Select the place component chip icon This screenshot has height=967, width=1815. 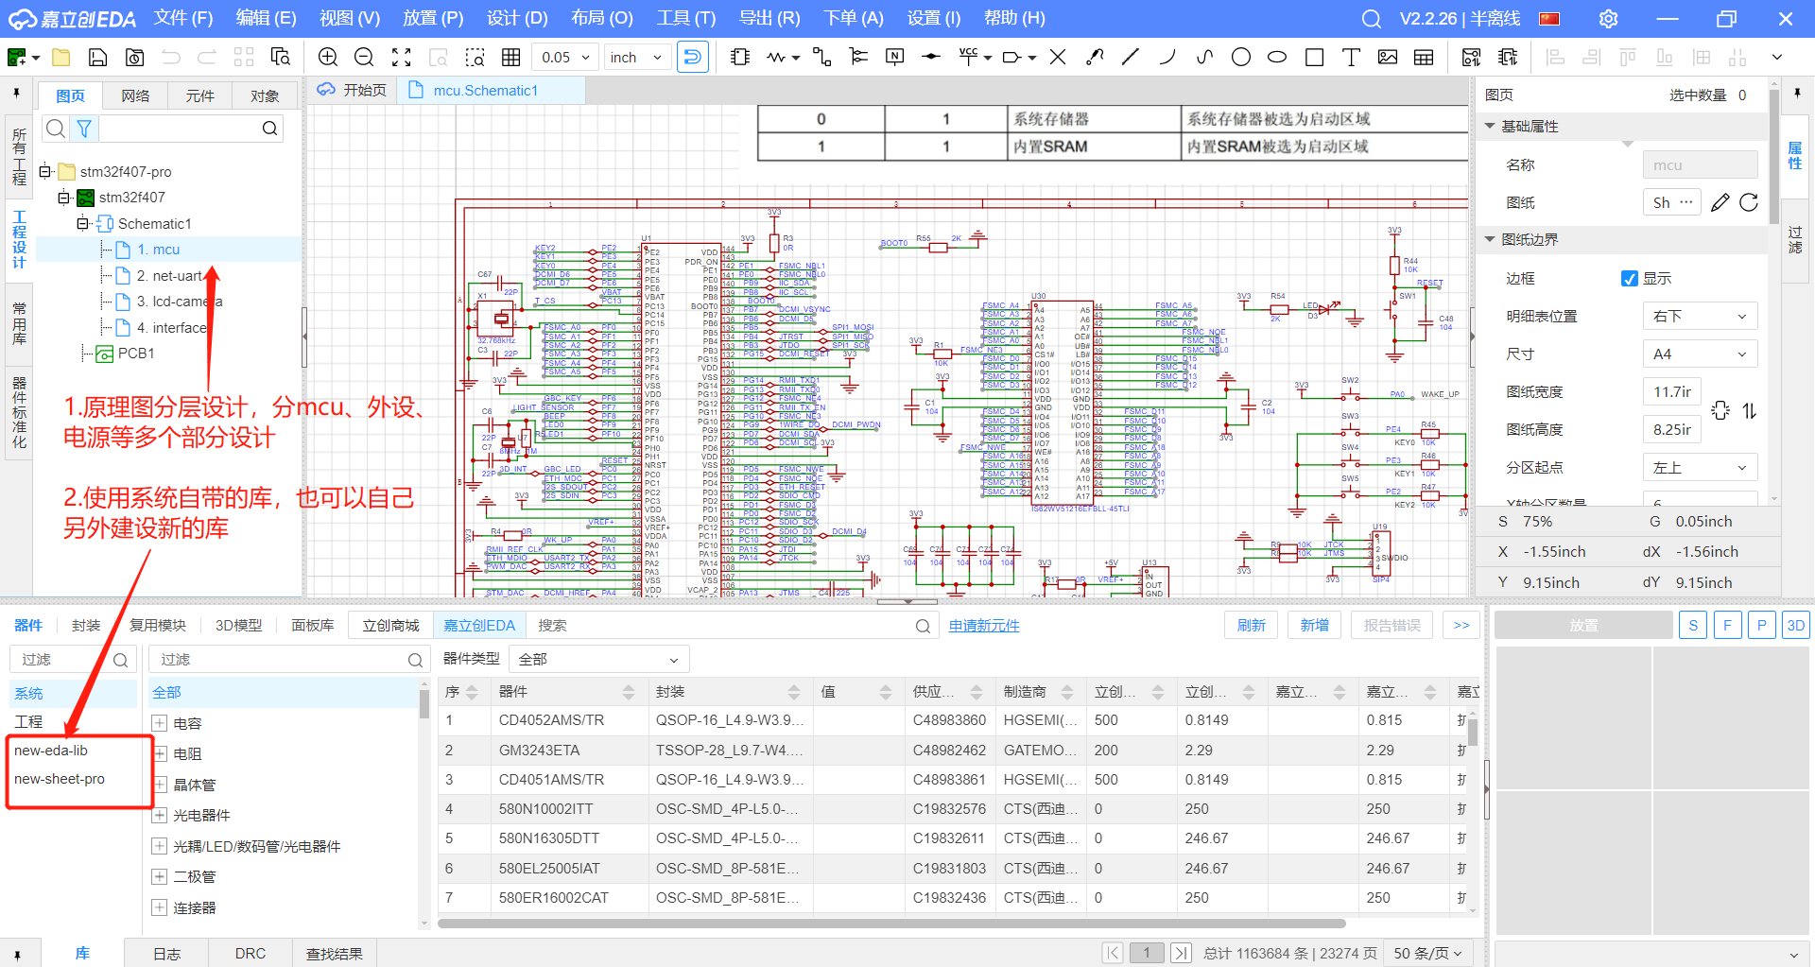coord(740,58)
